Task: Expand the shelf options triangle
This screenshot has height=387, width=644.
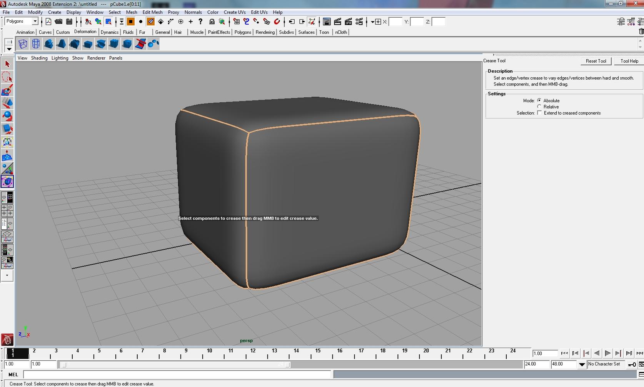Action: (x=8, y=49)
